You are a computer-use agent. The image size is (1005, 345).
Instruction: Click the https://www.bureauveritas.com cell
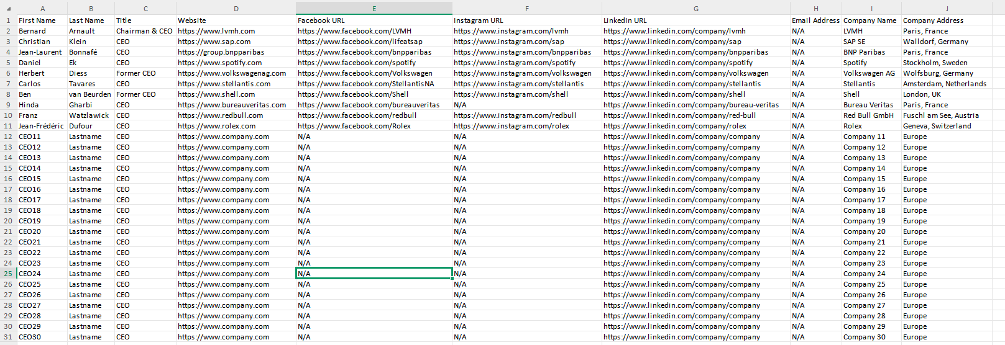tap(236, 105)
